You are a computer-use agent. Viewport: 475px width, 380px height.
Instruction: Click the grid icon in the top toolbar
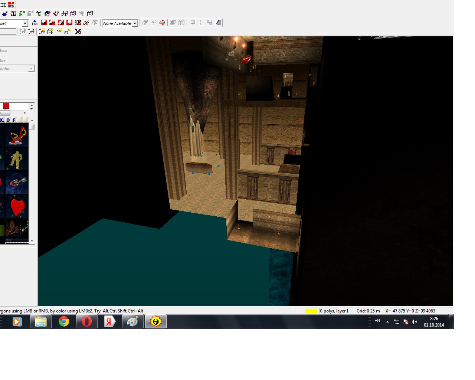click(3, 5)
